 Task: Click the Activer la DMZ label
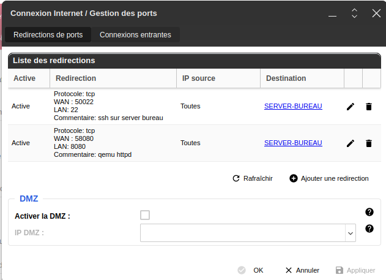(x=42, y=216)
